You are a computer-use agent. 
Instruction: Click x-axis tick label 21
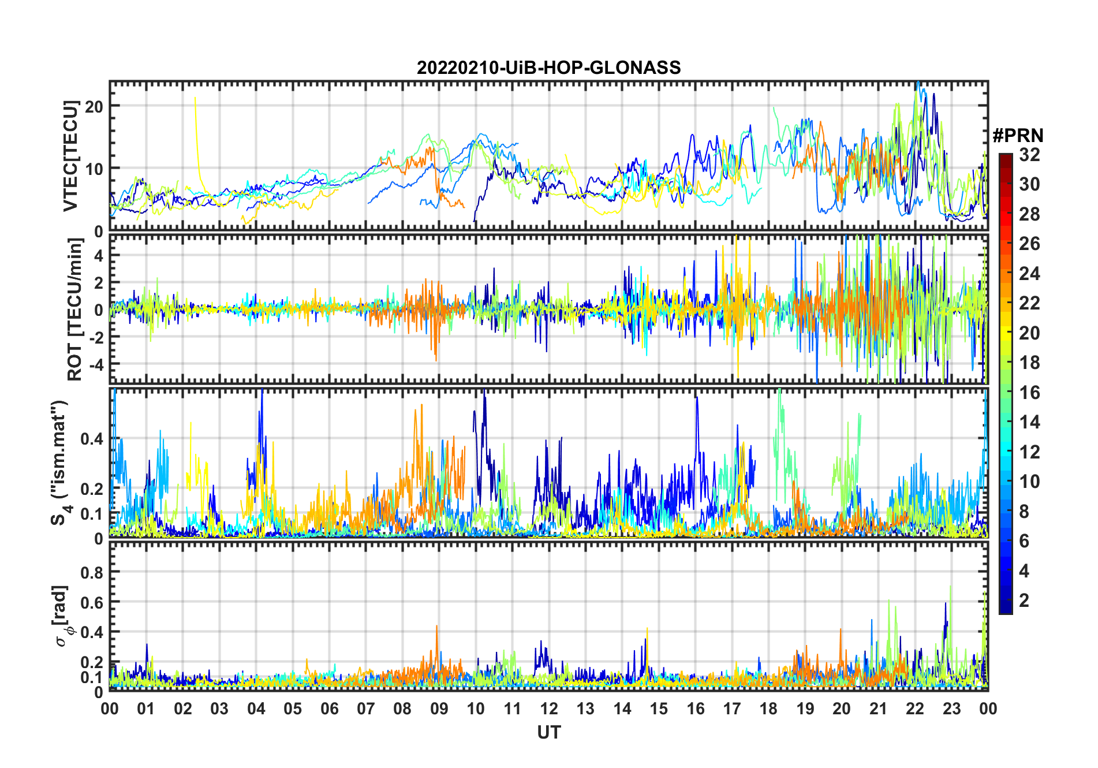(879, 709)
